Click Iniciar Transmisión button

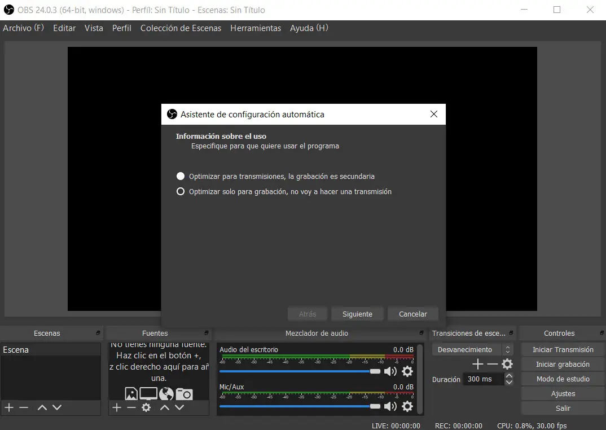point(563,349)
